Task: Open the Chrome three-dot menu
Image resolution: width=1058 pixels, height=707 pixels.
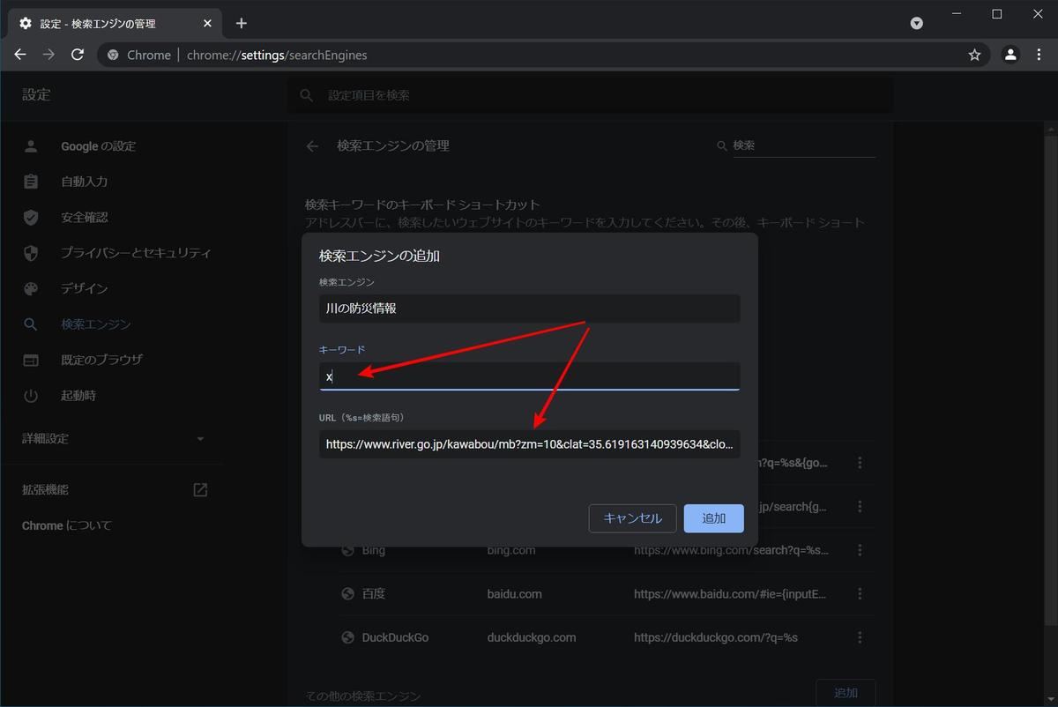Action: tap(1039, 55)
